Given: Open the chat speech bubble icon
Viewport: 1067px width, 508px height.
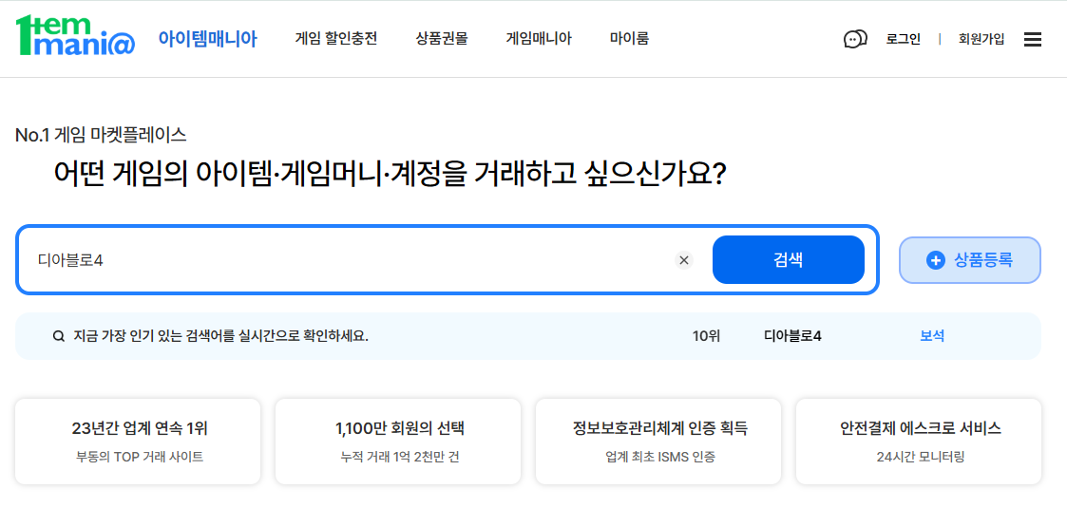Looking at the screenshot, I should [855, 40].
